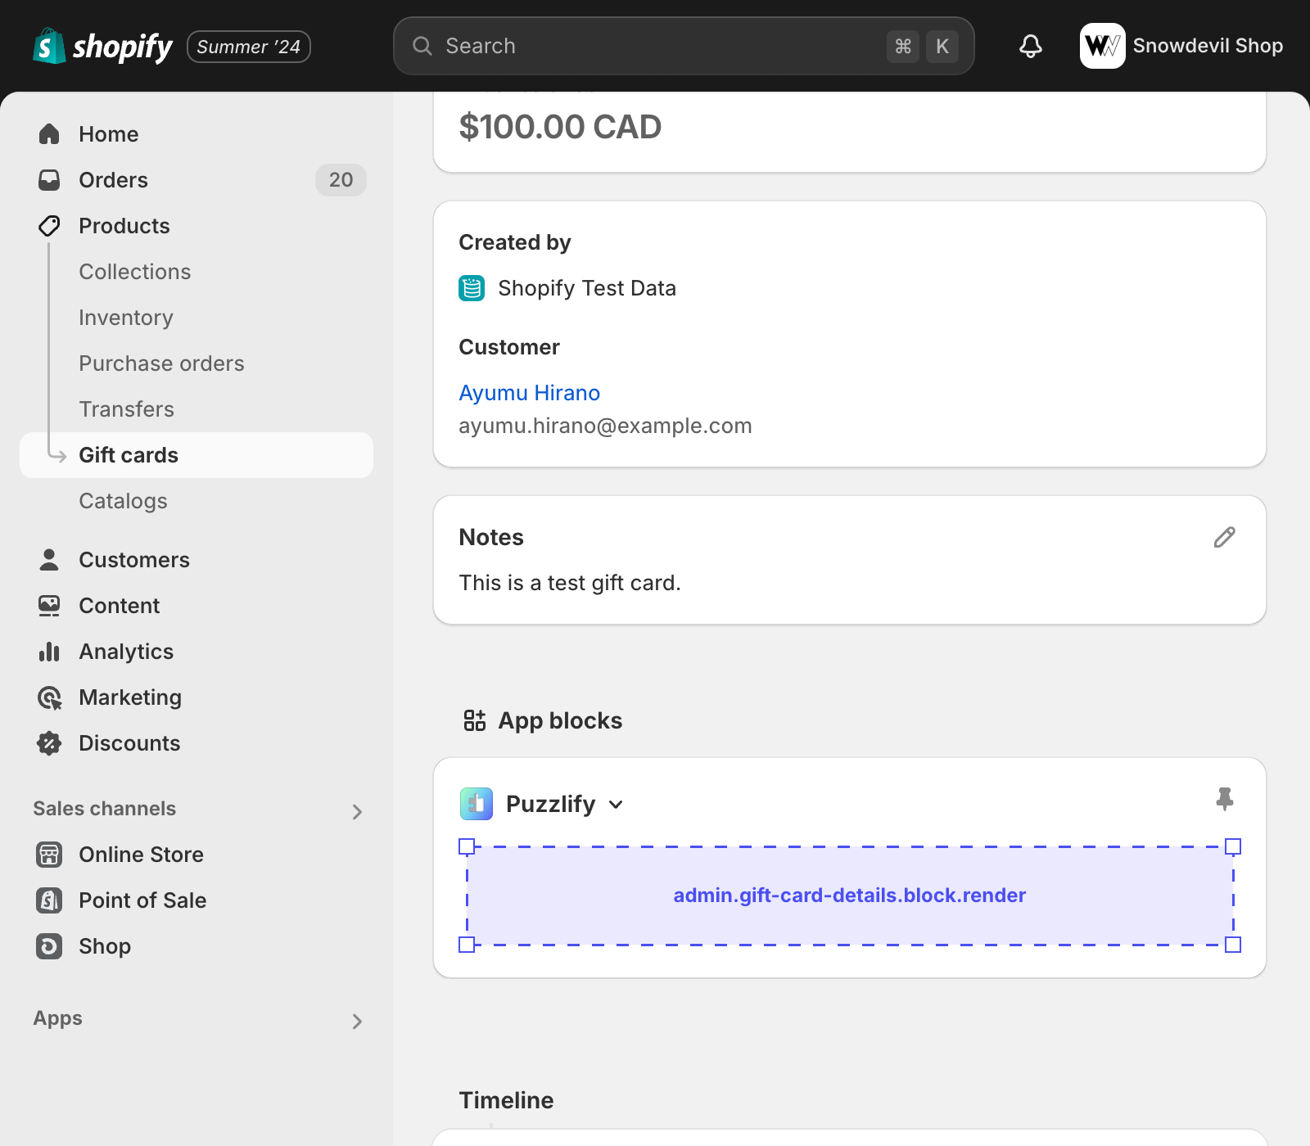Select the admin.gift-card-details.block.render placeholder
The width and height of the screenshot is (1310, 1146).
pos(849,896)
